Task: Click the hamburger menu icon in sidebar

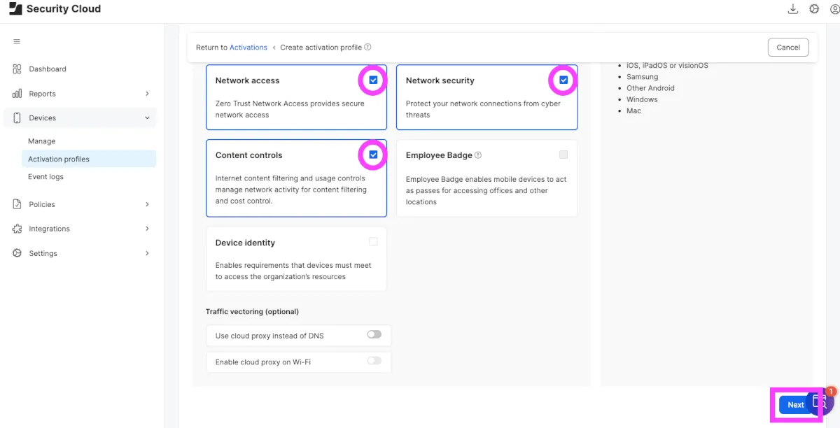Action: coord(17,42)
